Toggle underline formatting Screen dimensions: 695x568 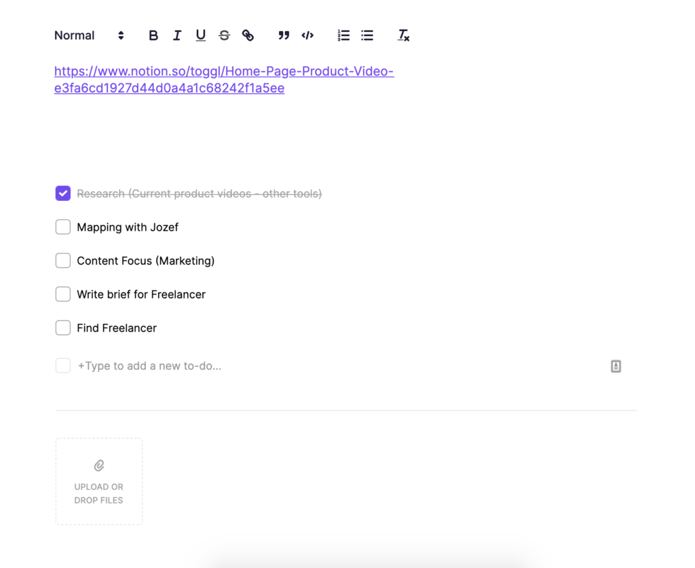click(x=200, y=35)
